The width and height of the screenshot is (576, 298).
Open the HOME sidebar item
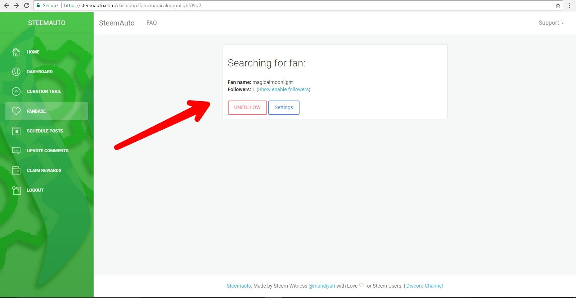(x=47, y=52)
